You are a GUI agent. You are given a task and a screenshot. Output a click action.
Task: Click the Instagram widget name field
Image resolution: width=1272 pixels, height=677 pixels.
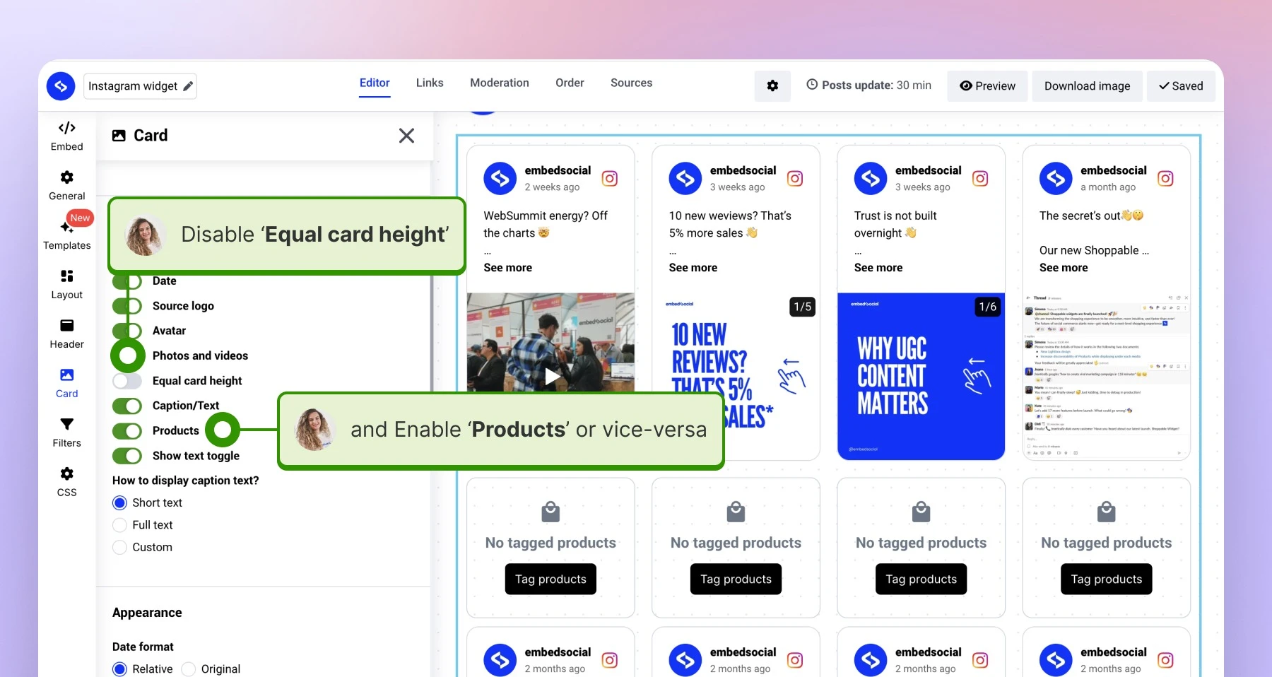(x=140, y=86)
